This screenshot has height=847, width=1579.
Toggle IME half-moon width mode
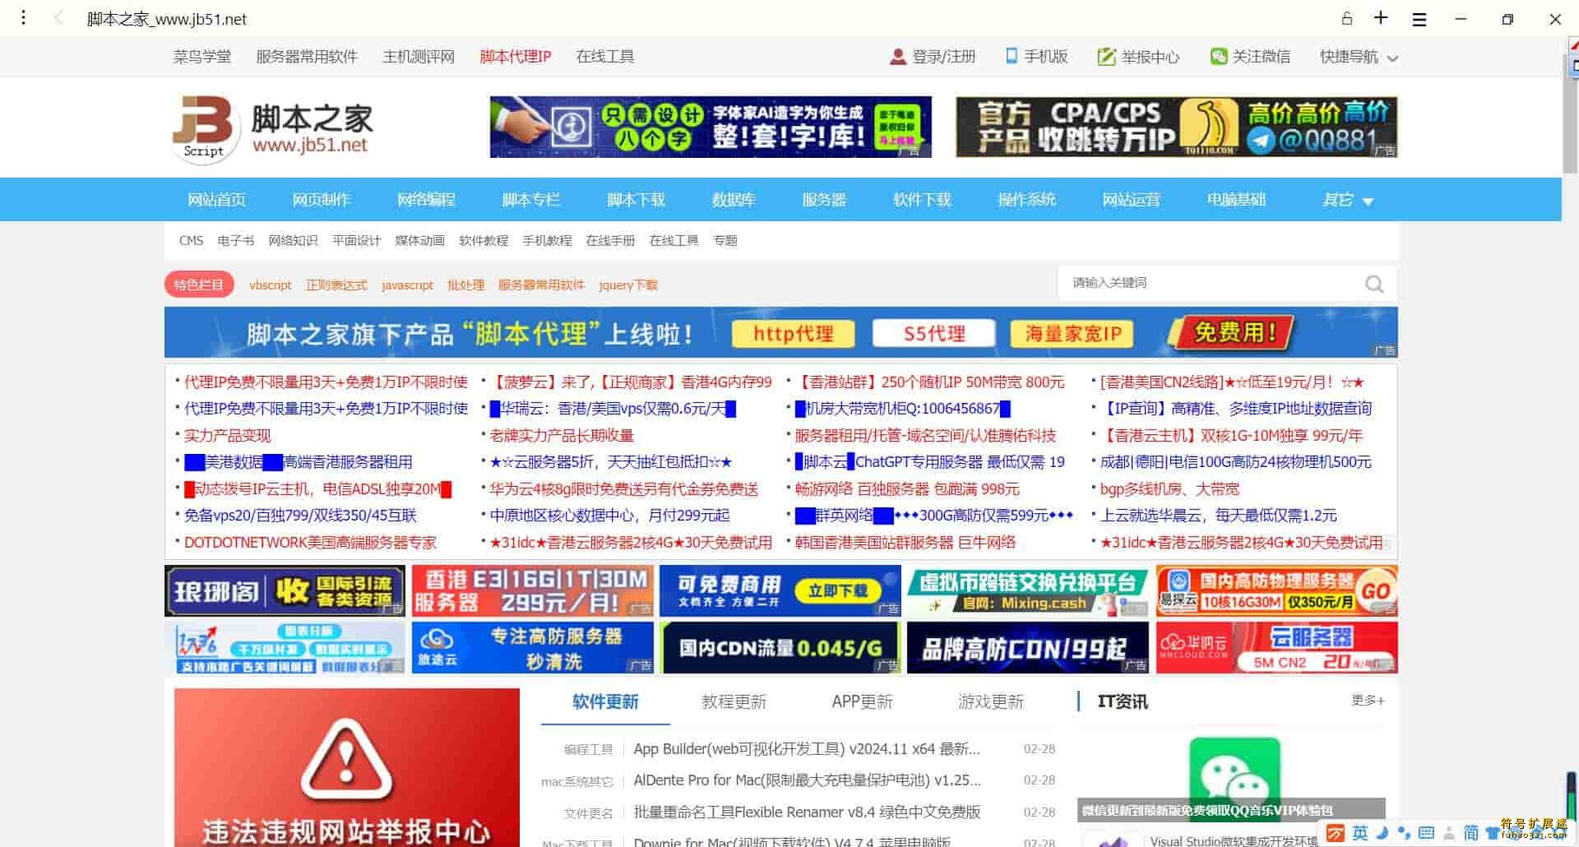1382,833
